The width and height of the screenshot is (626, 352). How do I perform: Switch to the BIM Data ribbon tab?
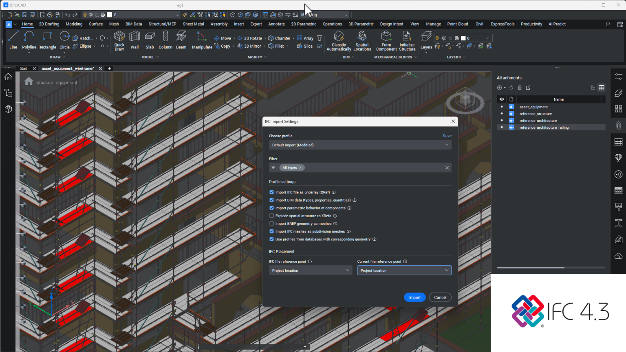pos(134,24)
